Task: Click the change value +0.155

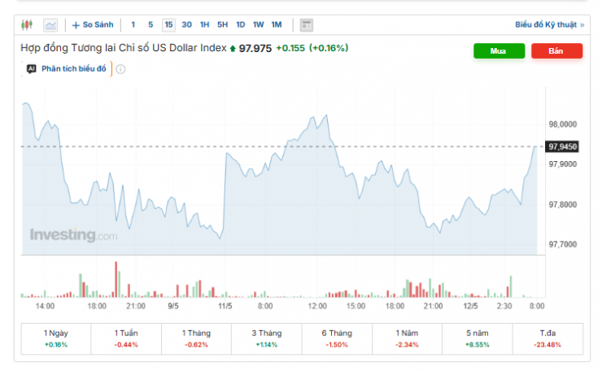Action: click(x=290, y=48)
